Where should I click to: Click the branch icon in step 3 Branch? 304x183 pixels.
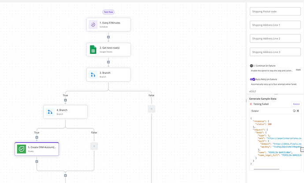coord(93,75)
